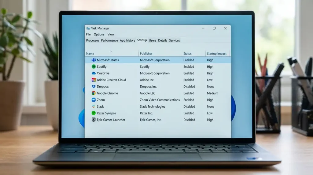Click the Adobe Creative Cloud icon
This screenshot has width=313, height=175.
(x=94, y=80)
